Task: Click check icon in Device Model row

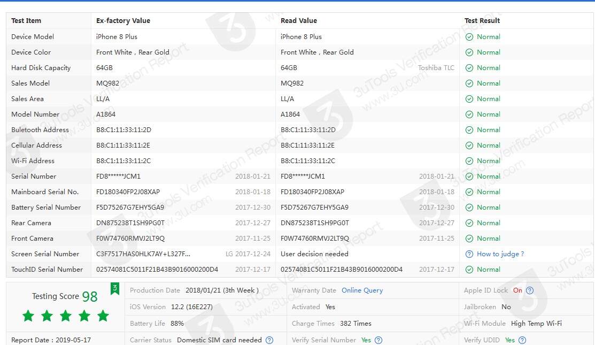Action: coord(469,37)
